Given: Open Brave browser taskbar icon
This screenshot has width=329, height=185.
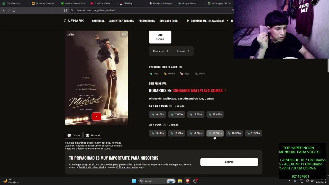Looking at the screenshot, I should point(188,181).
